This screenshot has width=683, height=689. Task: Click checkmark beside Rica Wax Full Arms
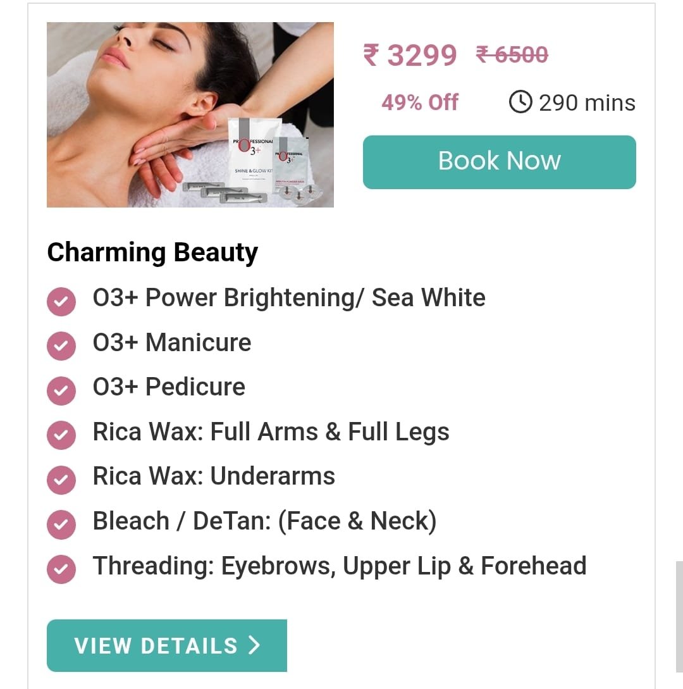click(61, 435)
